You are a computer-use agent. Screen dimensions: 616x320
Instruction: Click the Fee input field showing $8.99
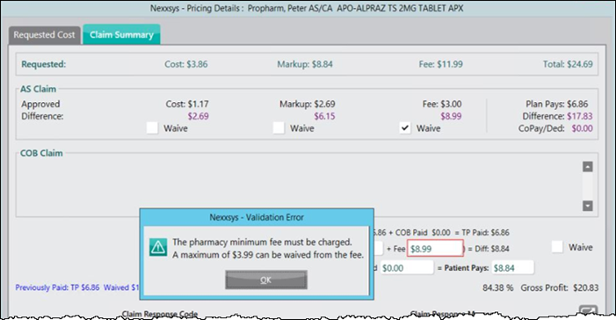click(435, 249)
